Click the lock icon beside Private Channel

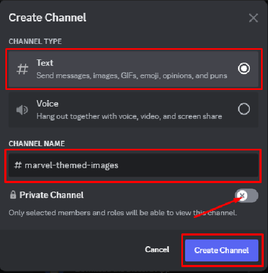(x=13, y=195)
